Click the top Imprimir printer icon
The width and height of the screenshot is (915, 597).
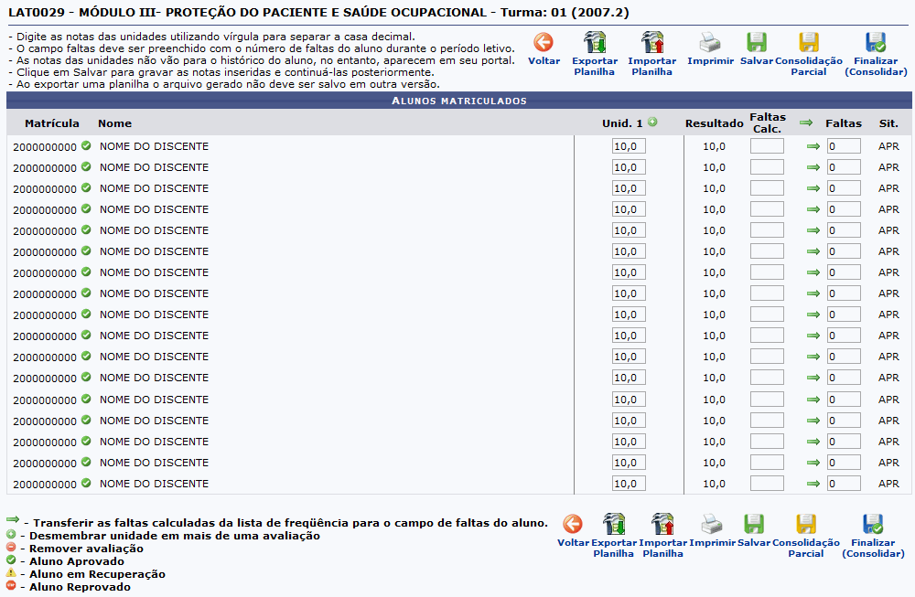(710, 42)
